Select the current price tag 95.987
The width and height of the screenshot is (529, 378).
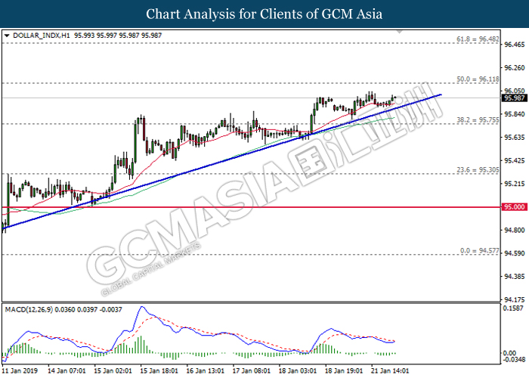515,98
